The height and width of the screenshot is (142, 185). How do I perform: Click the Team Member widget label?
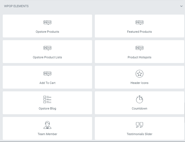pos(47,134)
